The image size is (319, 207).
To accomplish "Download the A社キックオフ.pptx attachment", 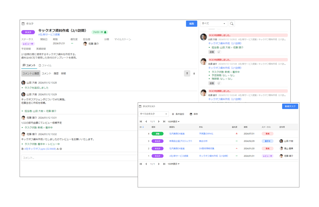I will pos(58,149).
